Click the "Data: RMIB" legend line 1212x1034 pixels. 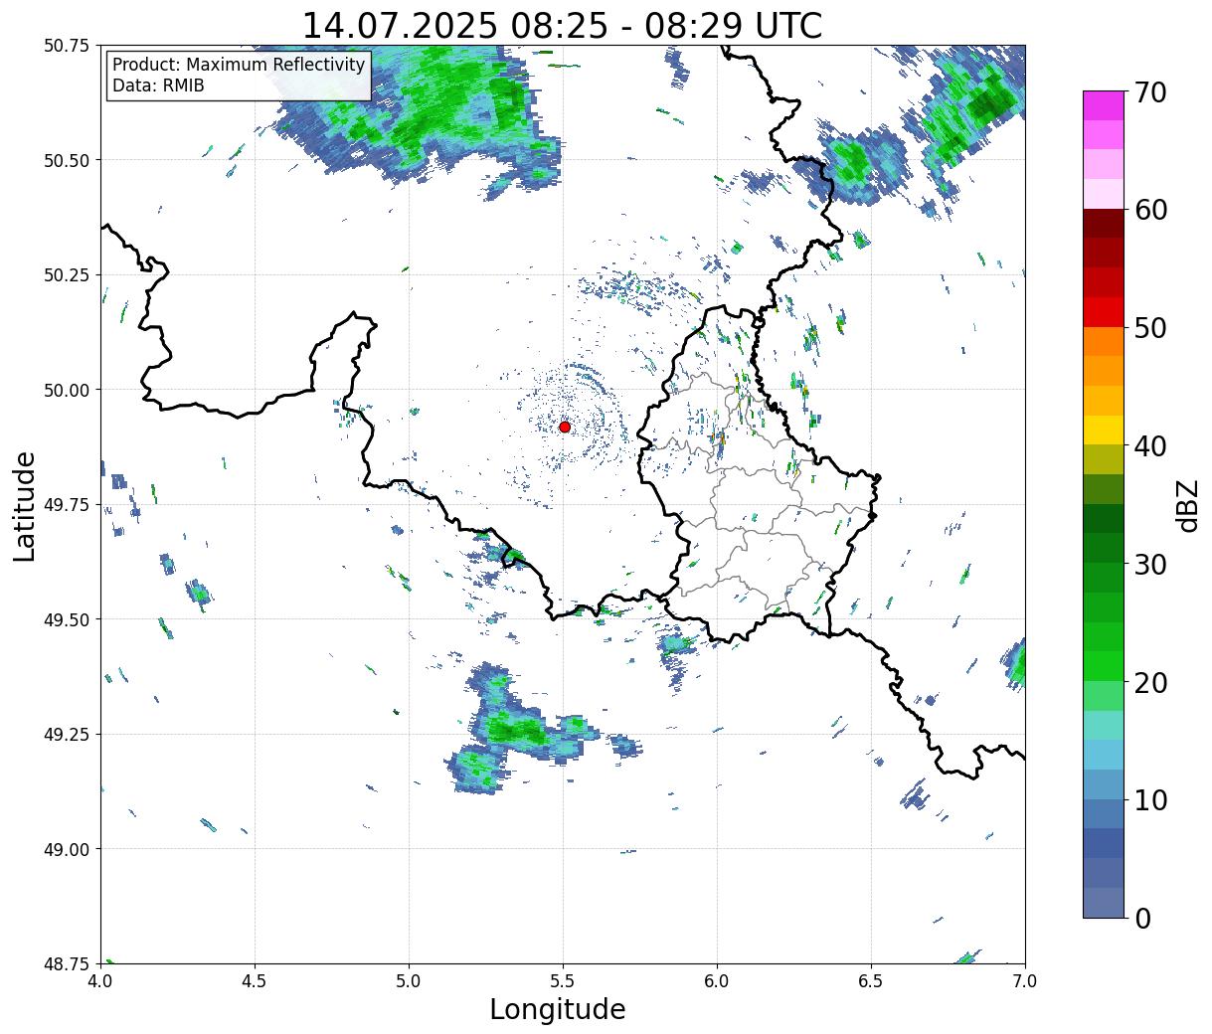pos(158,86)
